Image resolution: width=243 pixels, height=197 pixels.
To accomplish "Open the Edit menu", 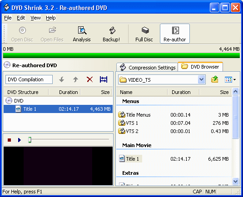I will 21,18.
